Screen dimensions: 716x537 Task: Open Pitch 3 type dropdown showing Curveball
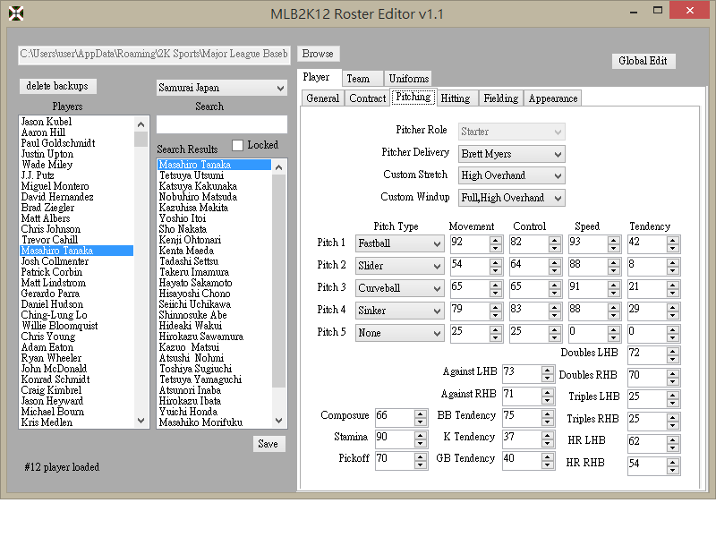tap(399, 288)
